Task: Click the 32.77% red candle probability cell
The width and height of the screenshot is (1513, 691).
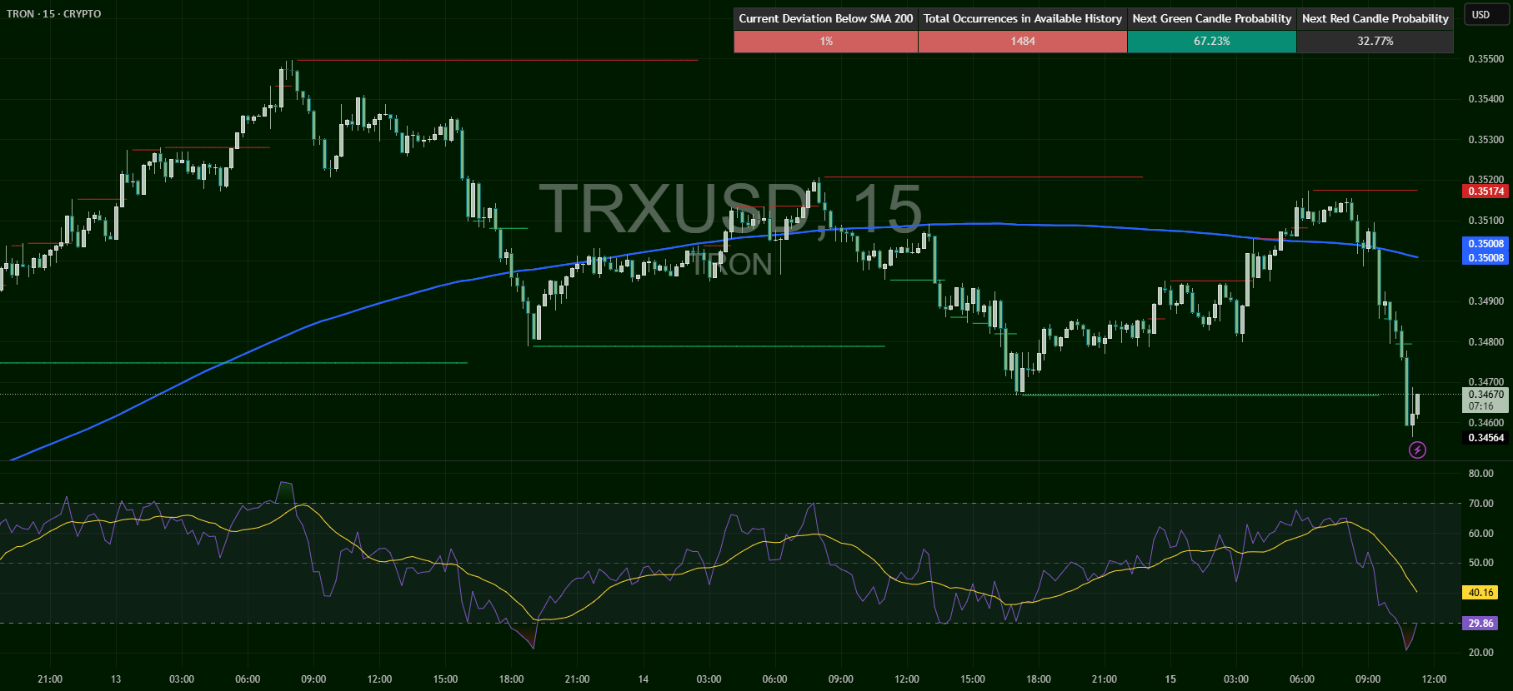Action: (1375, 41)
